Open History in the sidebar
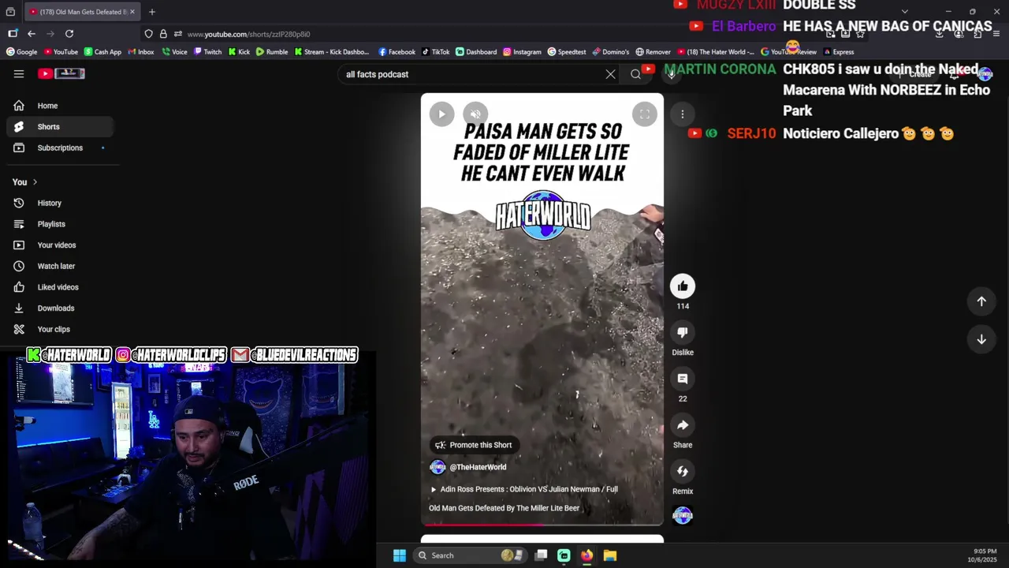 pos(60,203)
